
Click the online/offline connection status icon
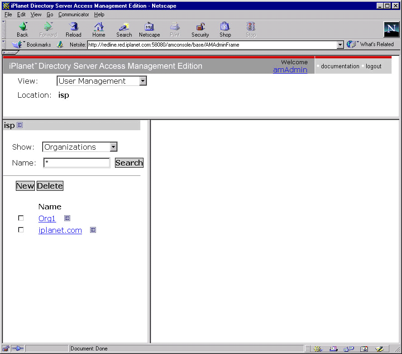18,349
